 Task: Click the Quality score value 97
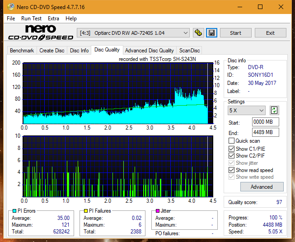(x=279, y=202)
